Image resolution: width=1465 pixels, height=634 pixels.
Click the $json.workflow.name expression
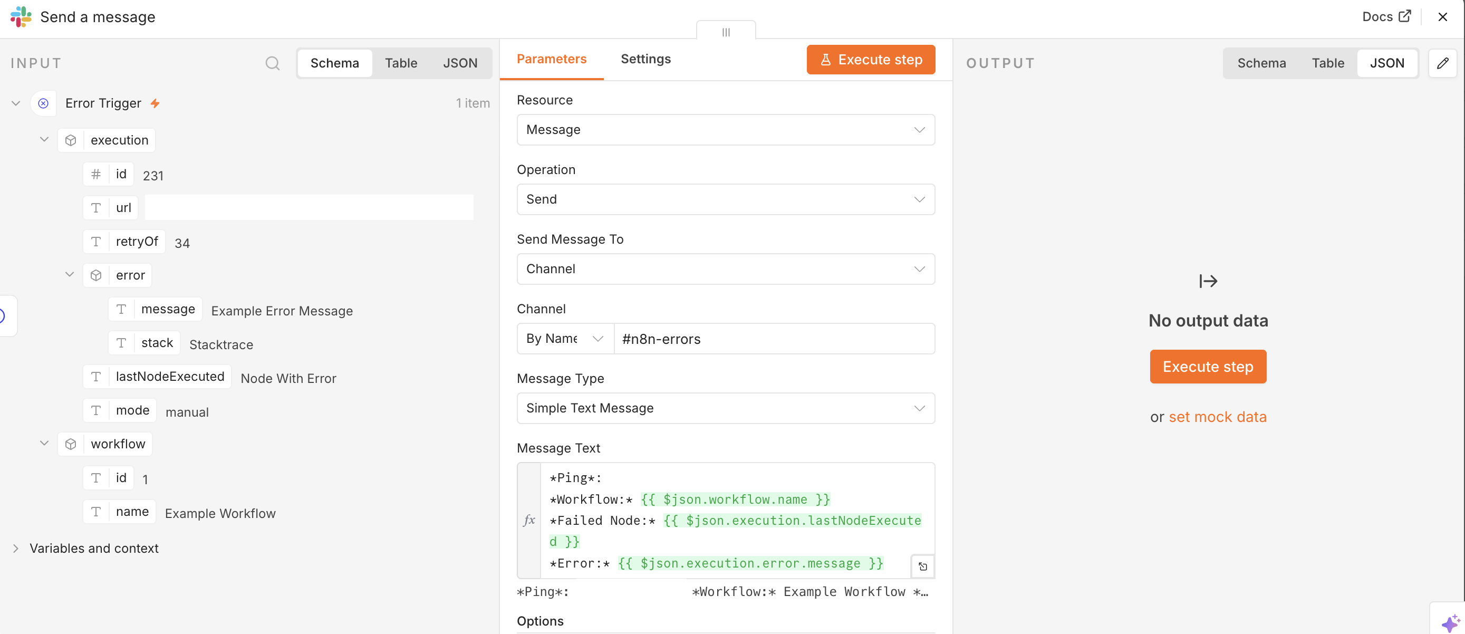pos(735,499)
